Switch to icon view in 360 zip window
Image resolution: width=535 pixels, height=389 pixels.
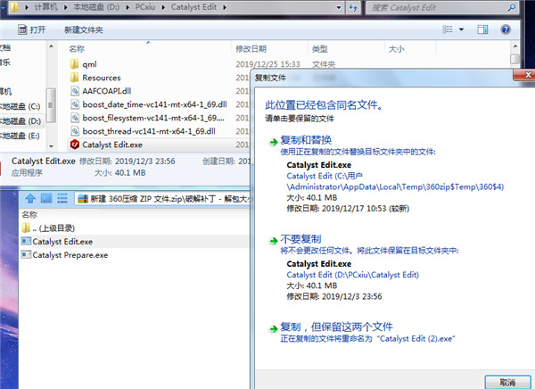pos(46,198)
